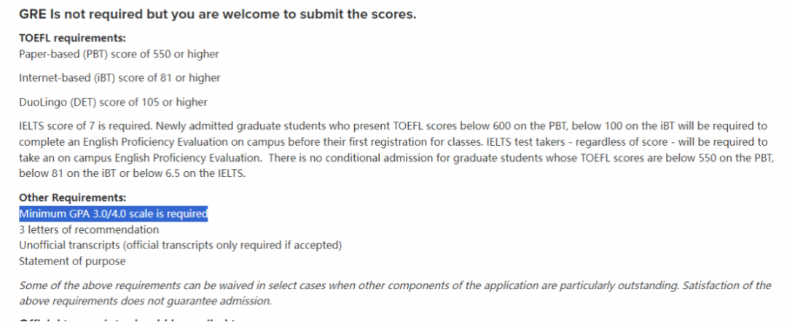The width and height of the screenshot is (787, 322).
Task: Click the Other Requirements heading
Action: click(x=72, y=197)
